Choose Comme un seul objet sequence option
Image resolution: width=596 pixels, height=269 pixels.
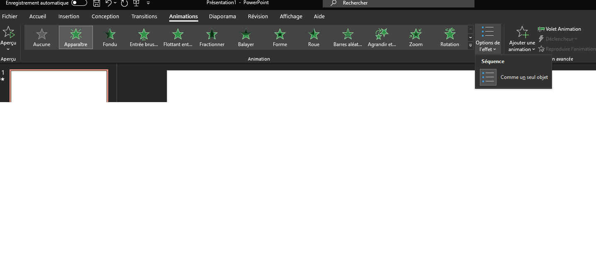513,77
